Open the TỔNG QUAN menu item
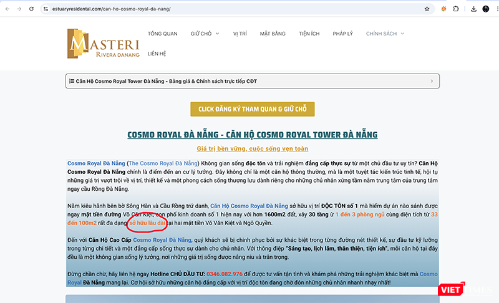The height and width of the screenshot is (303, 499). [162, 34]
